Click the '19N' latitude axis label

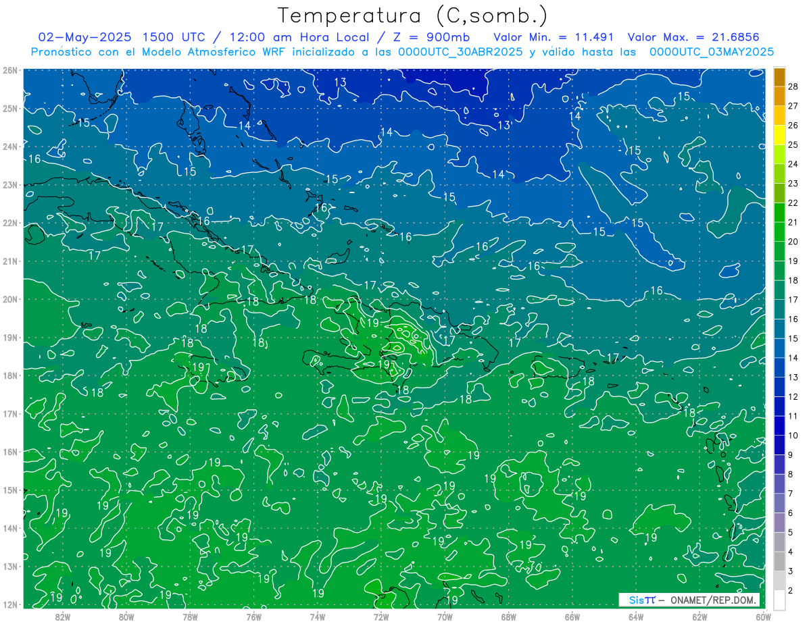click(9, 337)
